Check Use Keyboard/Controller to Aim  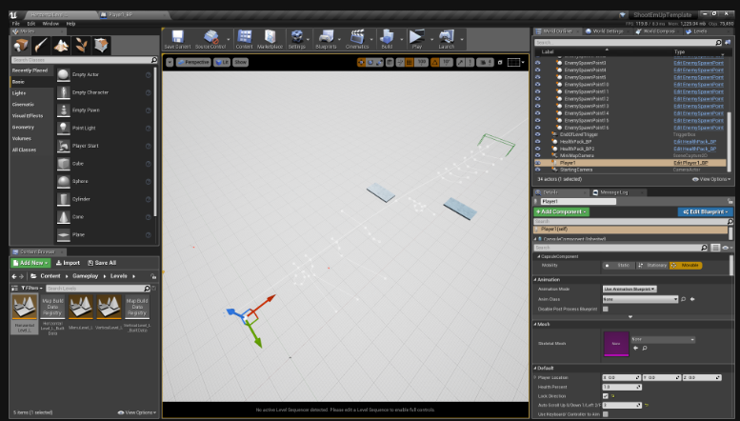pos(606,414)
